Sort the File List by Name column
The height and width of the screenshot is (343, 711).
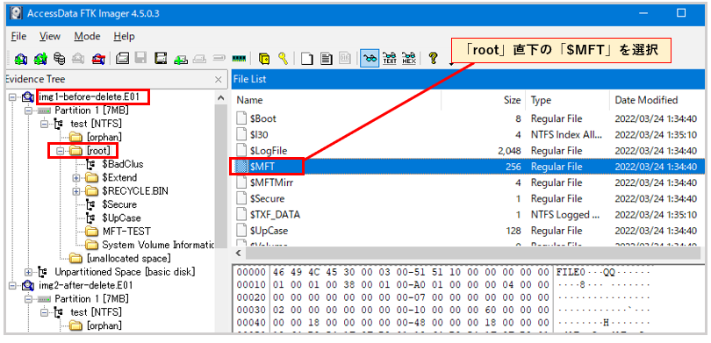click(336, 100)
